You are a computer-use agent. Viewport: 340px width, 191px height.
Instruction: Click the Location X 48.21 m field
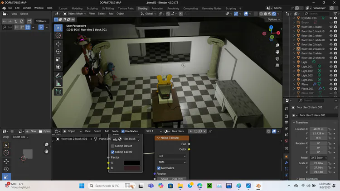coord(319,129)
